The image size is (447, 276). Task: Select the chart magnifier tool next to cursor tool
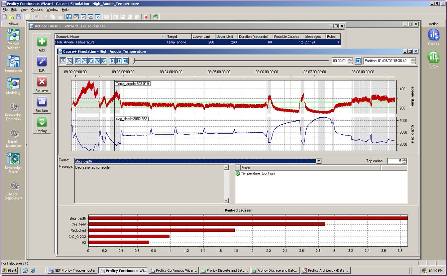coord(69,61)
